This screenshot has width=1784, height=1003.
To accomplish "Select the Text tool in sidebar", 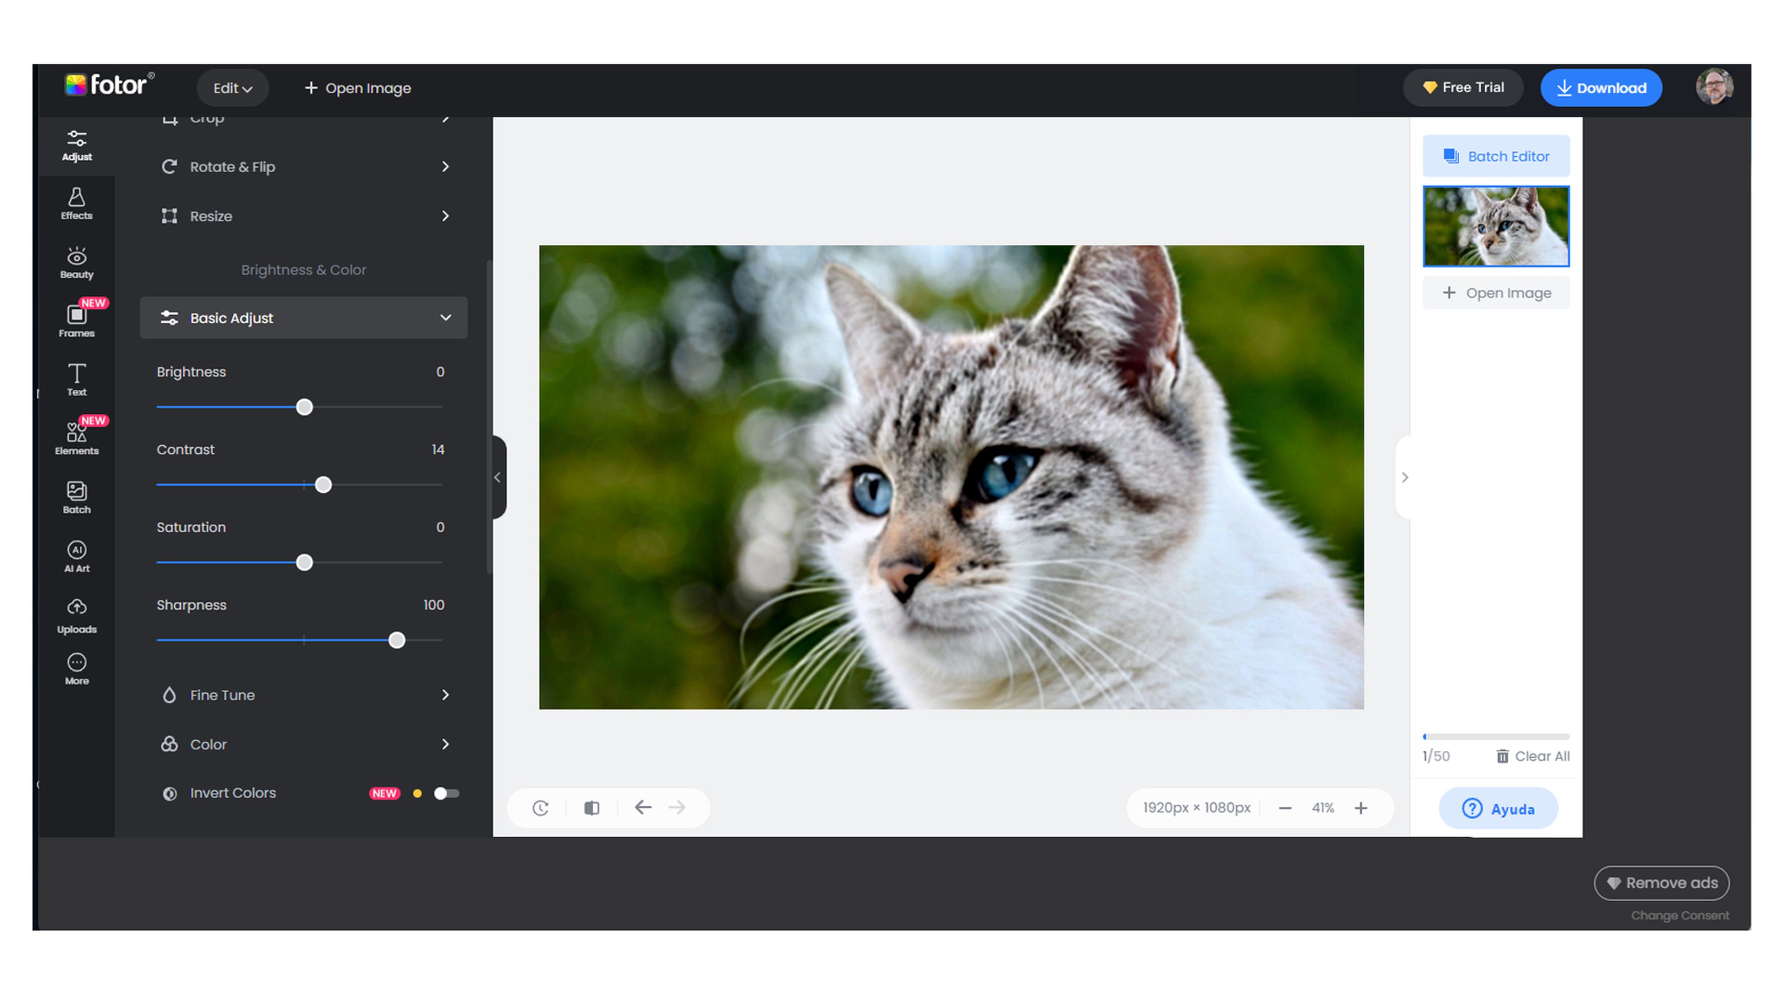I will [77, 379].
